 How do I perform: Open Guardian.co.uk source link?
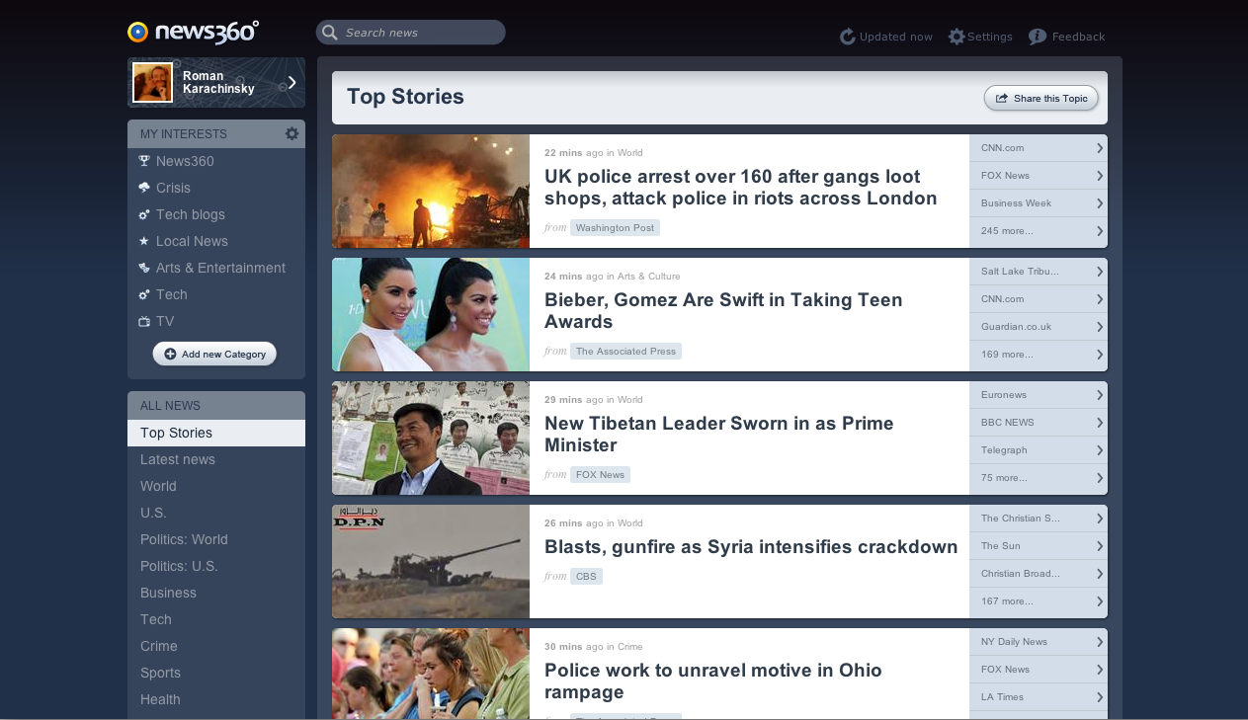(x=1039, y=327)
